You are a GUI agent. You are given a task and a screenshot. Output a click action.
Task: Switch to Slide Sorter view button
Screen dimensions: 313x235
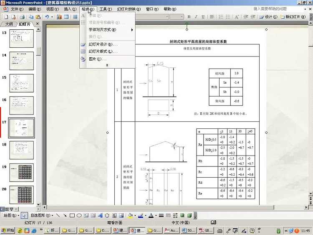pos(7,209)
